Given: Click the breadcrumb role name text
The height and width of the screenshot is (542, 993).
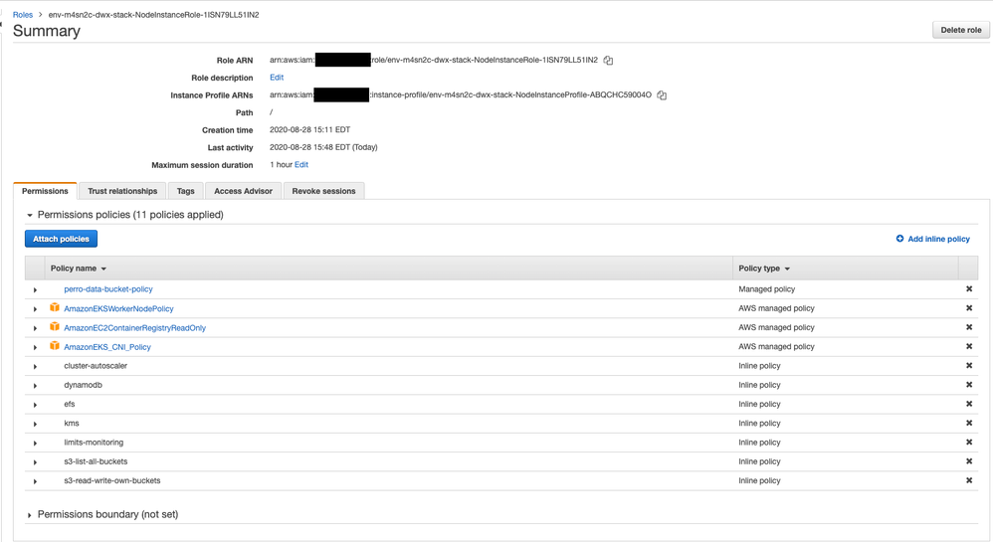Looking at the screenshot, I should pyautogui.click(x=153, y=15).
